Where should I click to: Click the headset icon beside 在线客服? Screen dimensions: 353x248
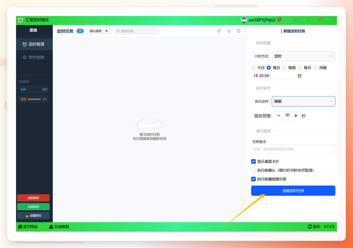click(x=51, y=227)
